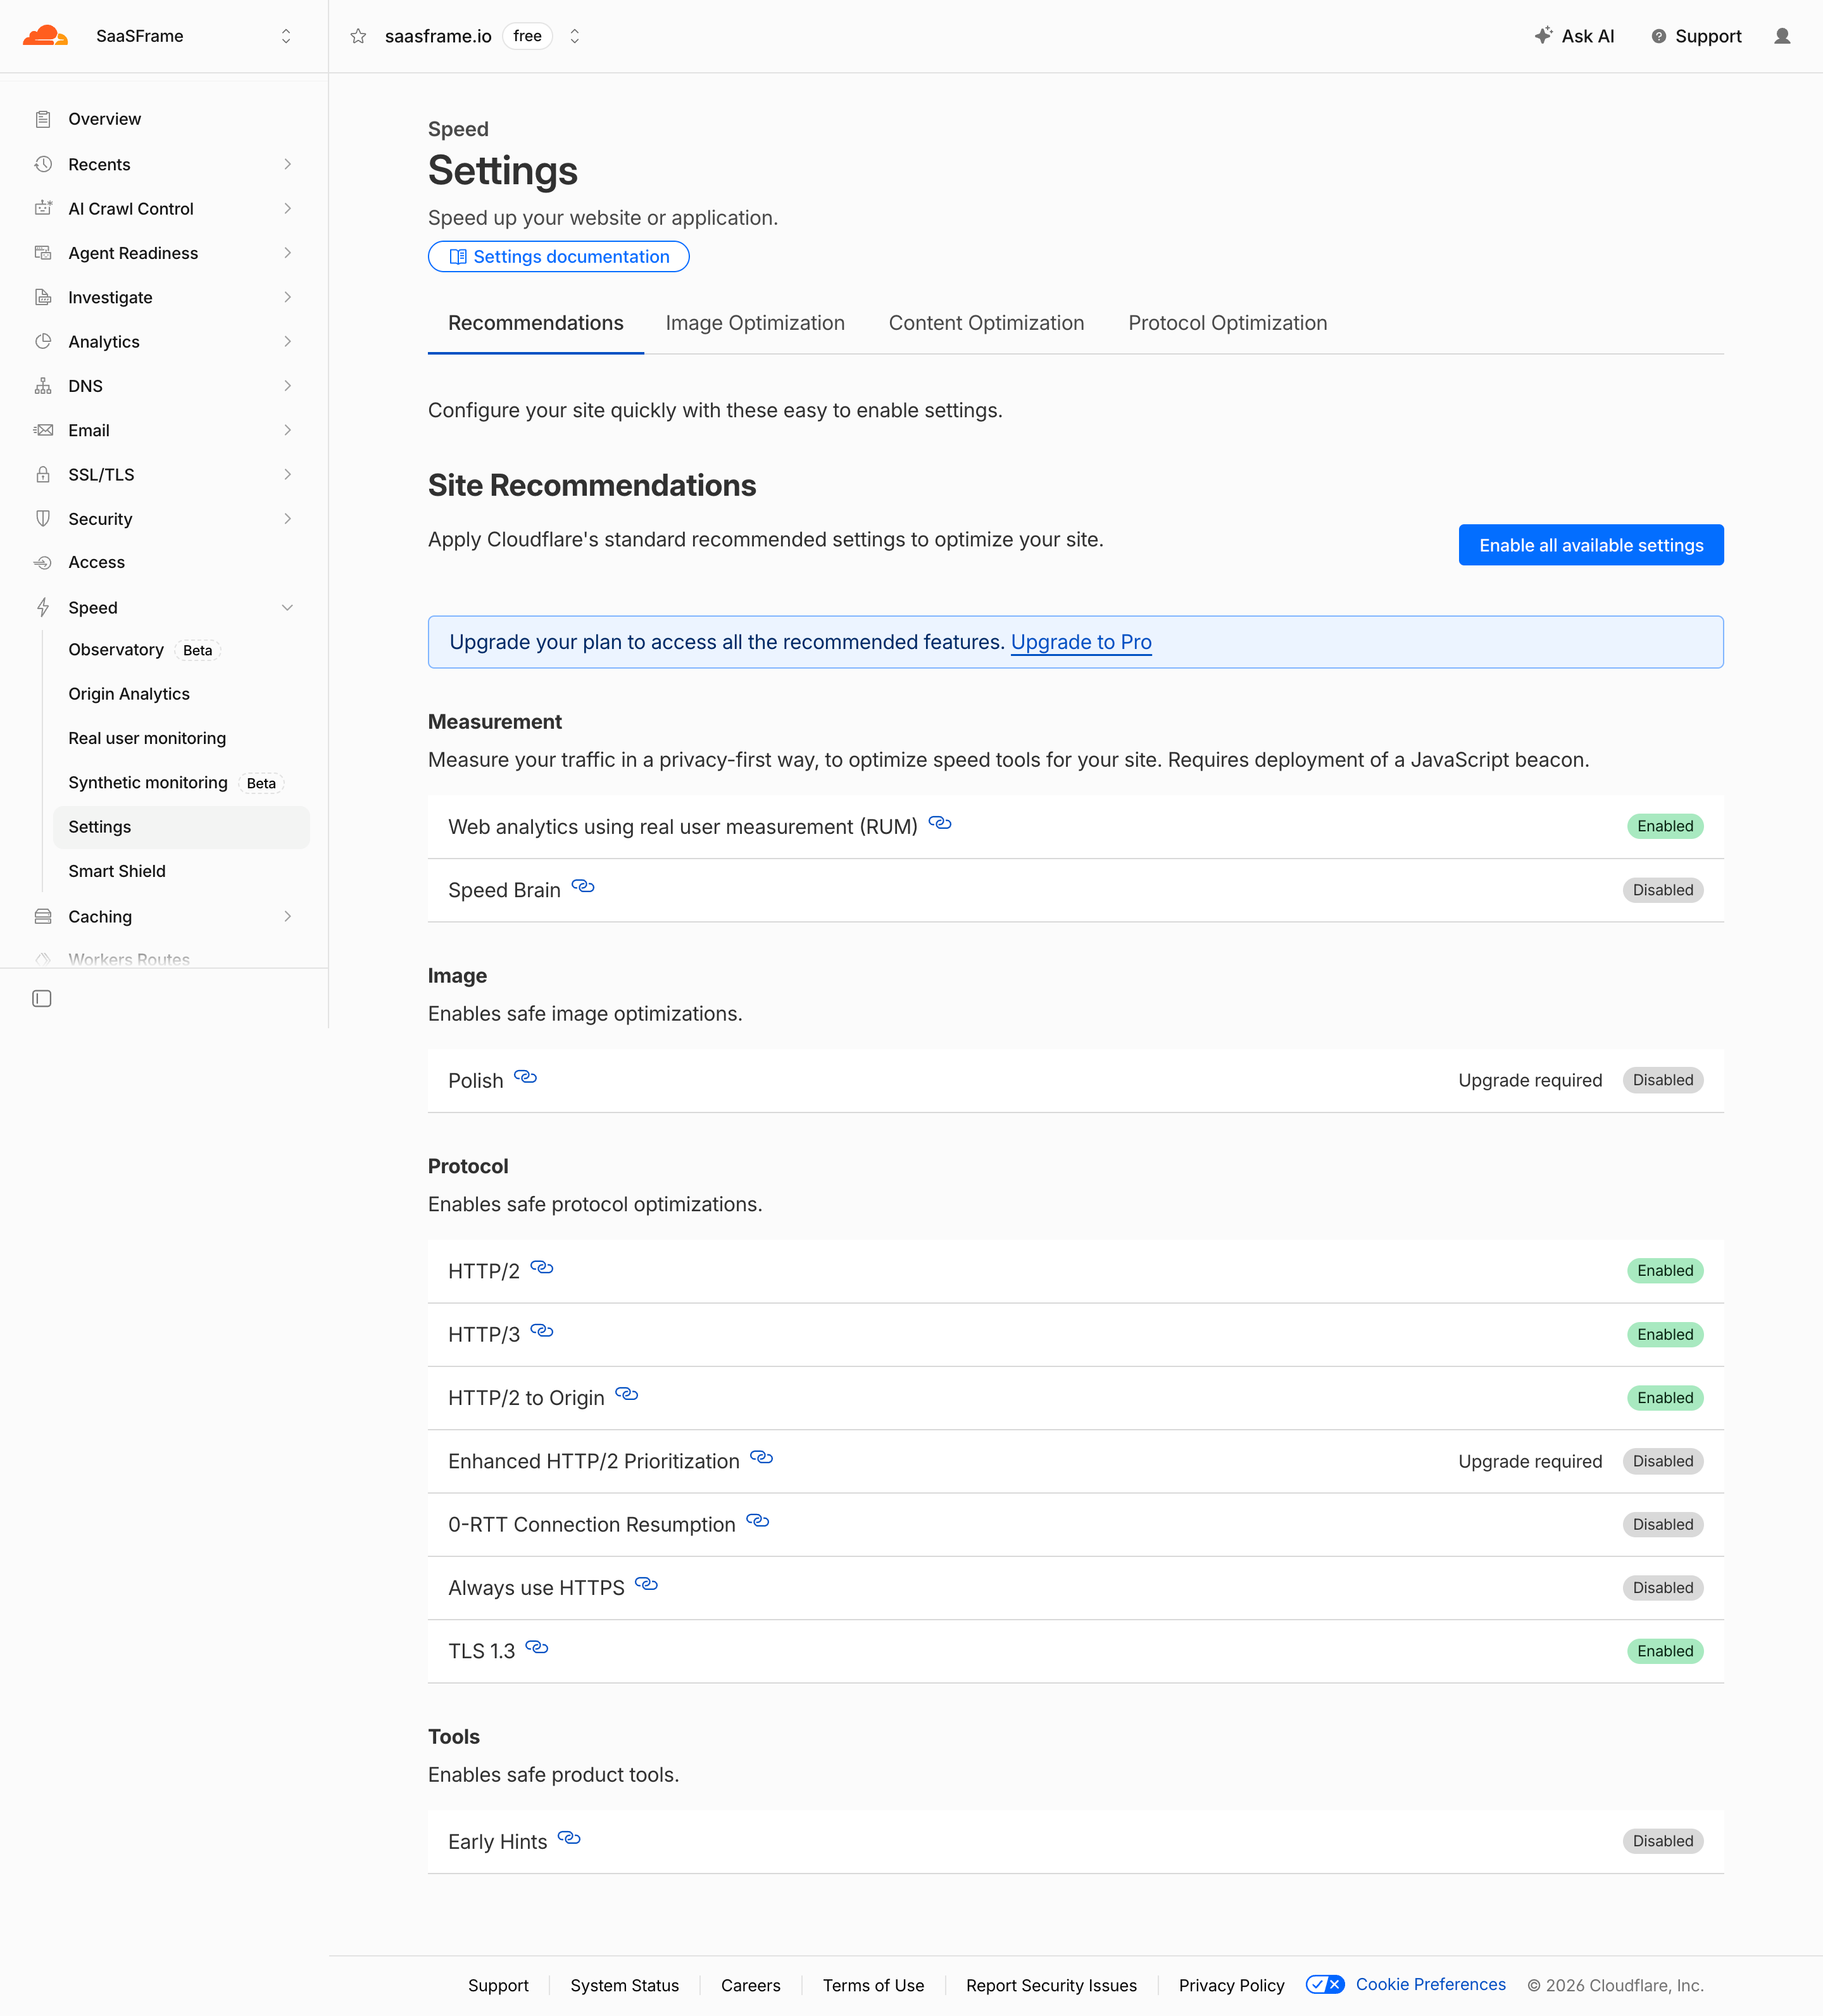Open link icon beside TLS 1.3
The width and height of the screenshot is (1823, 2016).
[x=537, y=1647]
